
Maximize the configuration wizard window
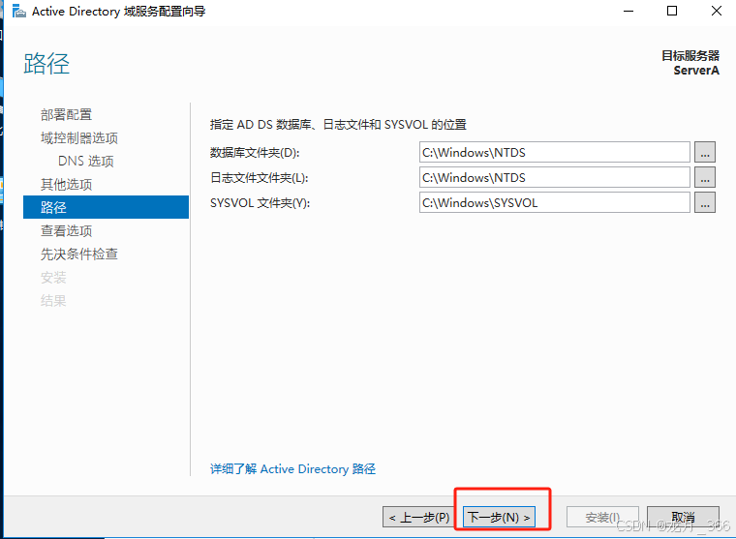click(x=672, y=11)
